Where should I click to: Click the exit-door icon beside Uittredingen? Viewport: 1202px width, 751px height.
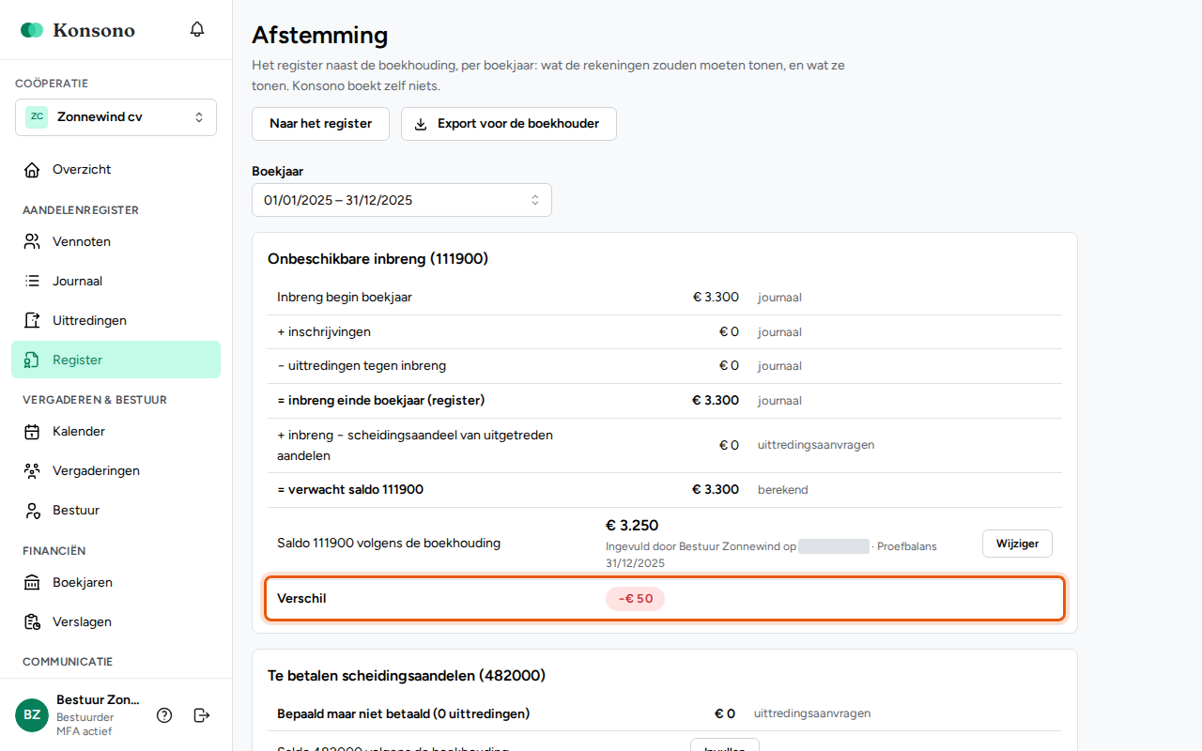click(x=32, y=320)
